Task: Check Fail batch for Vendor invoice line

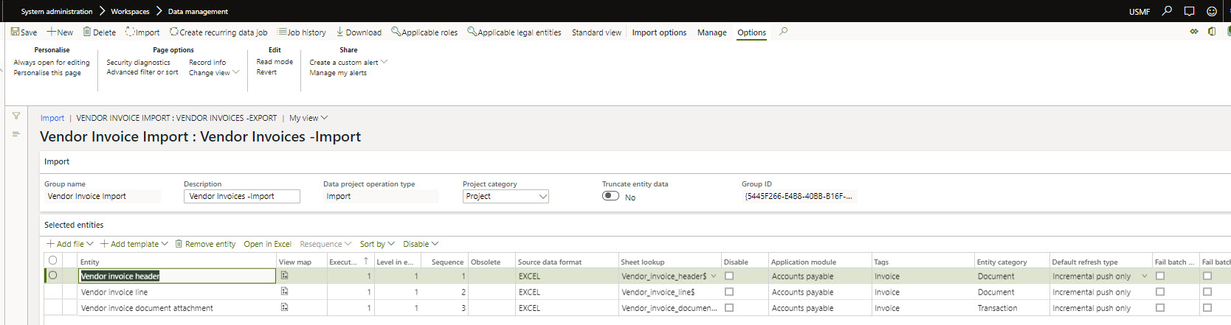Action: click(1160, 292)
